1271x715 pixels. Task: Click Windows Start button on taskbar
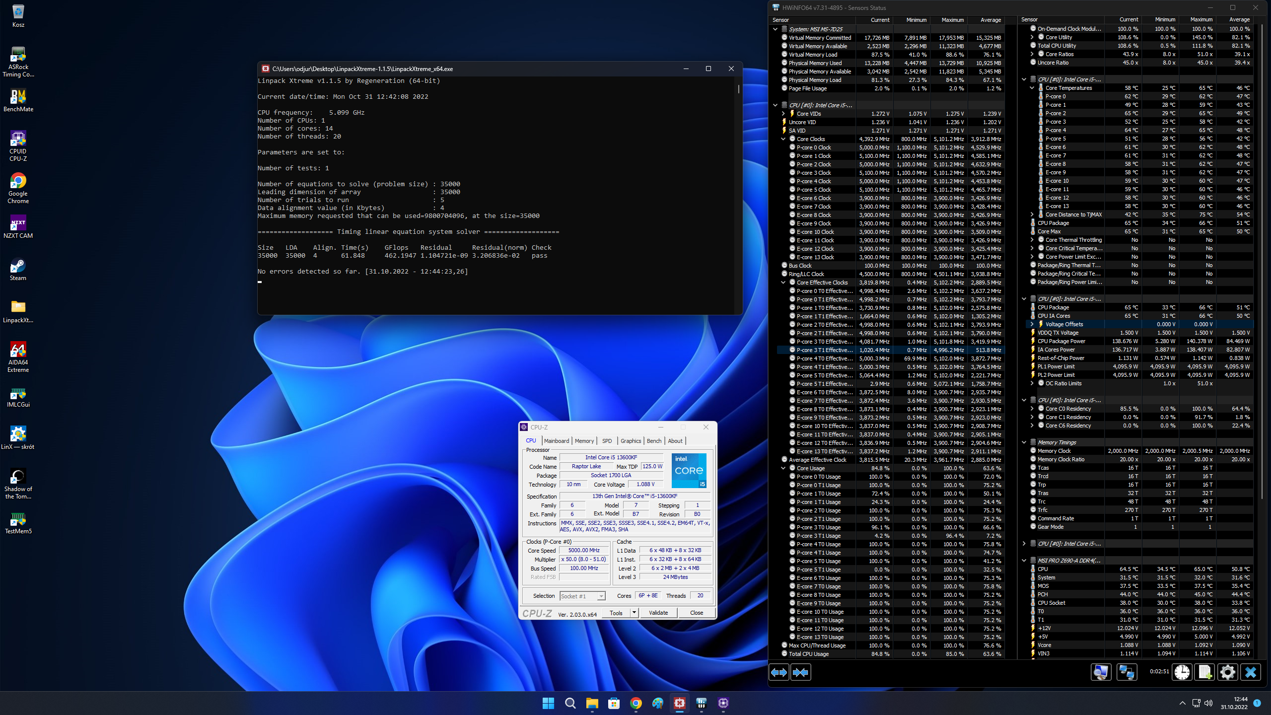coord(548,703)
